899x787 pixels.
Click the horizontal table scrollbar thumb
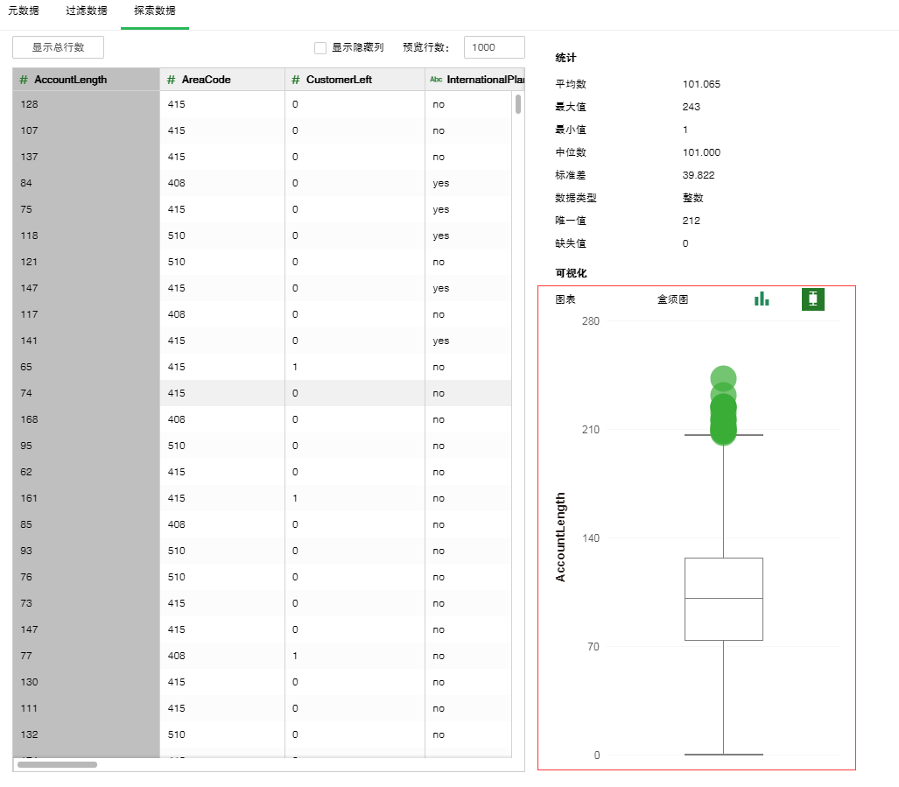point(57,764)
